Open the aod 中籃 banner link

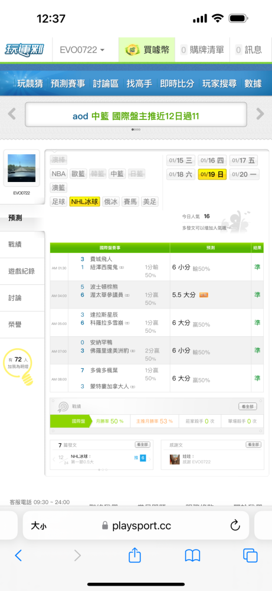(x=136, y=116)
